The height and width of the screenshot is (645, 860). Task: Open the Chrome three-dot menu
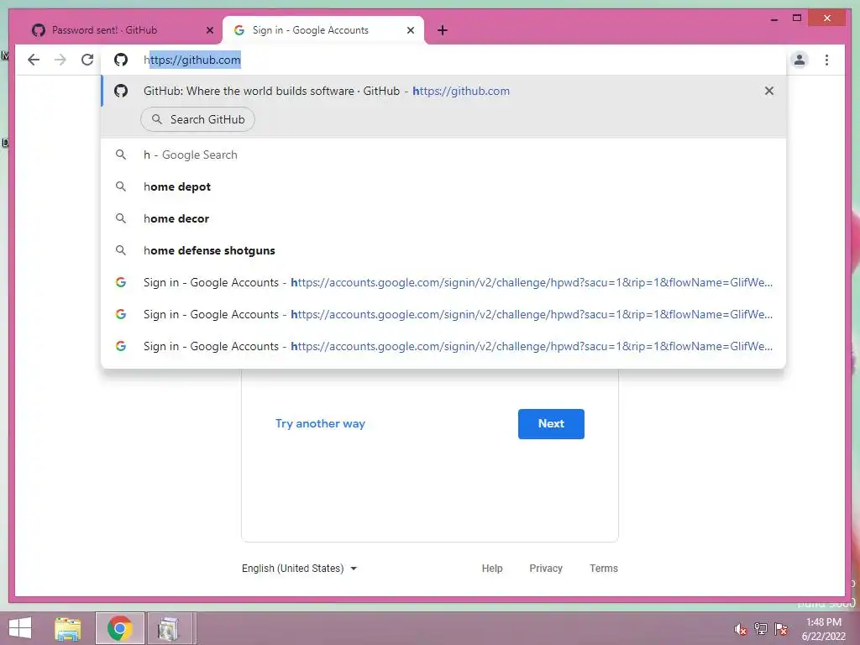click(x=826, y=60)
